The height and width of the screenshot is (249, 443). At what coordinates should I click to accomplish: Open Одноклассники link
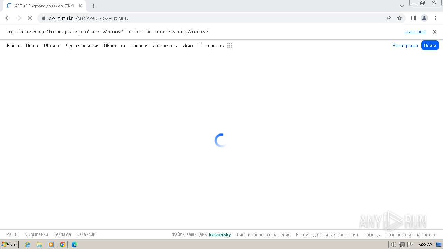pyautogui.click(x=82, y=45)
